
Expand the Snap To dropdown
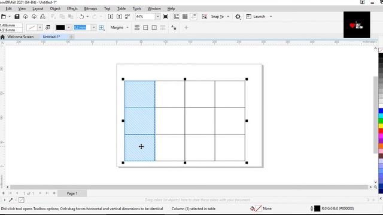click(228, 17)
